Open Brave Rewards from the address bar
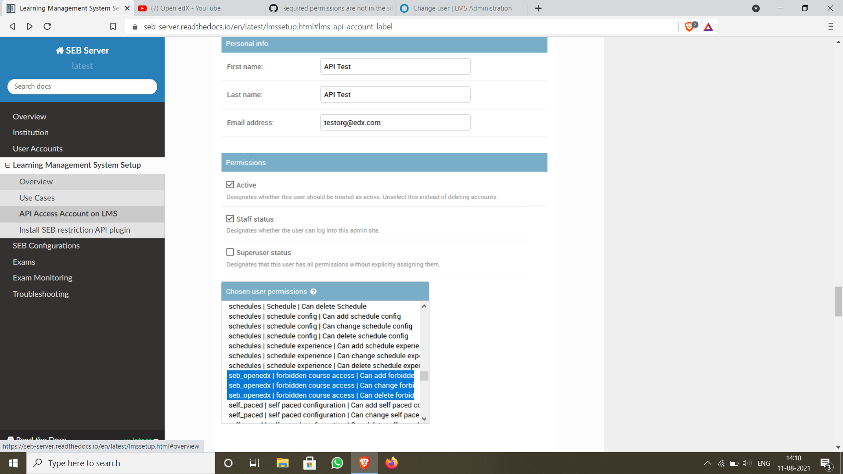 coord(708,27)
